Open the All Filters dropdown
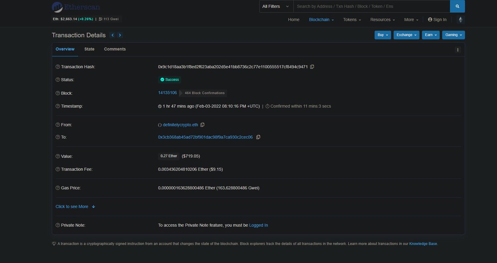The height and width of the screenshot is (263, 497). coord(276,6)
